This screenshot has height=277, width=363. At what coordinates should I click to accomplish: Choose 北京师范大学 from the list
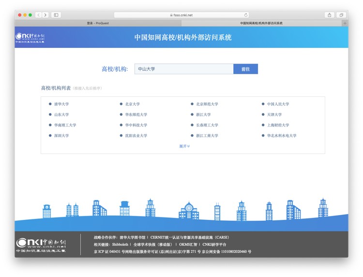[x=207, y=104]
